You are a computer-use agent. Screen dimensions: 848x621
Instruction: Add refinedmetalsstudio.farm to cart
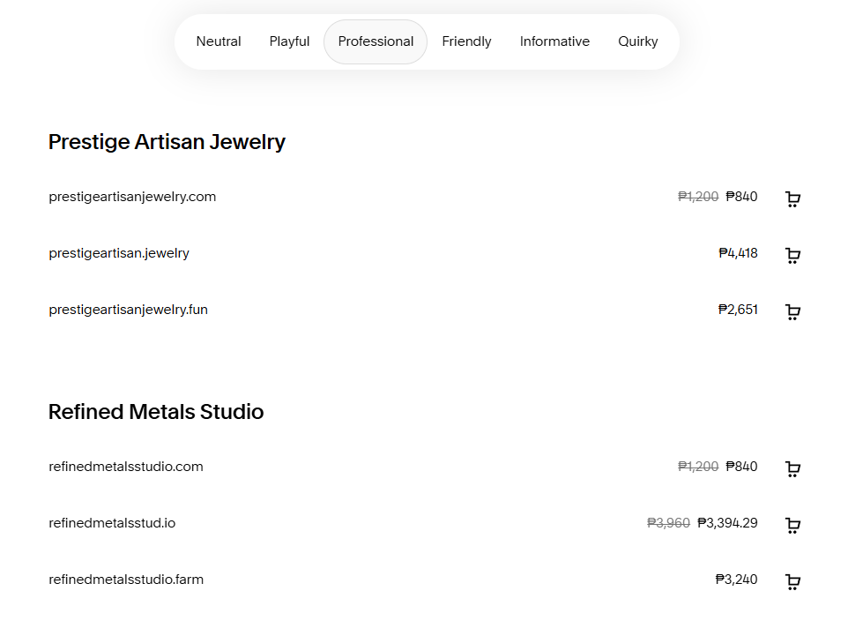(792, 582)
